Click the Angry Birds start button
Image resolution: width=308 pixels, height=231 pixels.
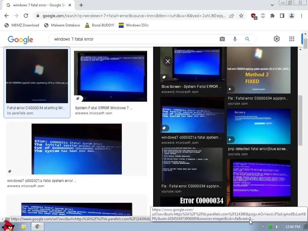8,226
